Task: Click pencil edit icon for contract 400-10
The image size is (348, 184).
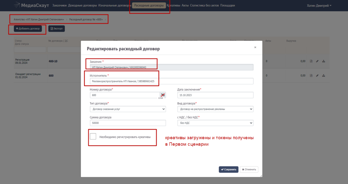Action: tap(317, 61)
